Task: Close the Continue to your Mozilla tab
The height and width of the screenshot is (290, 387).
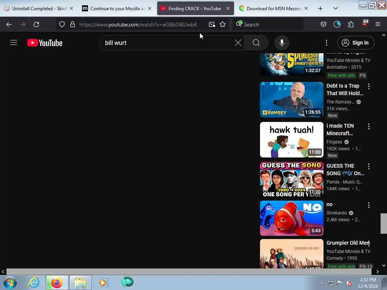Action: click(150, 8)
